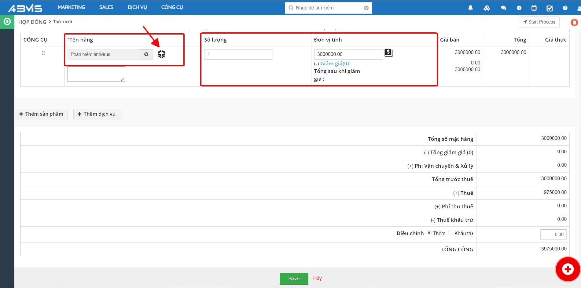Open the task checklist icon in header

coord(550,8)
